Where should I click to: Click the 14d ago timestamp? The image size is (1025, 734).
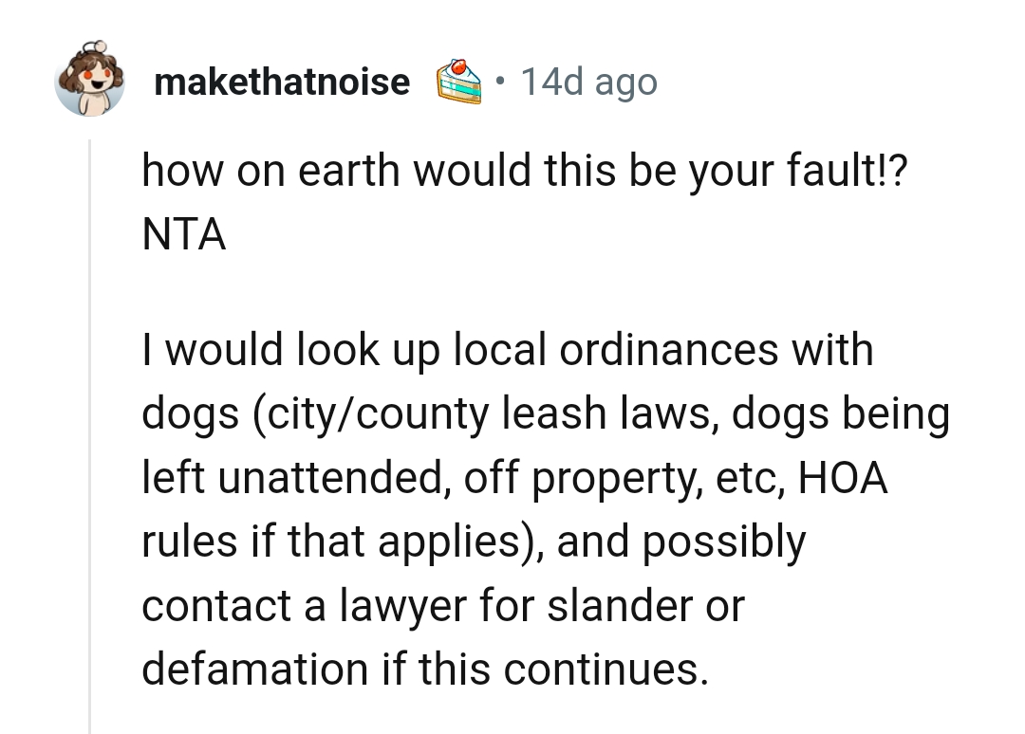coord(588,81)
